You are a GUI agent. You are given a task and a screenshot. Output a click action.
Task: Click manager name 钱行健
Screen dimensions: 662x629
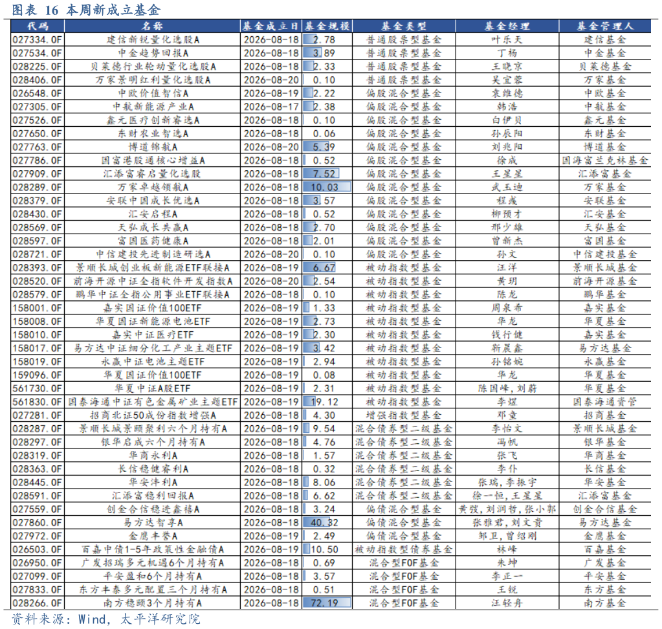coord(507,335)
